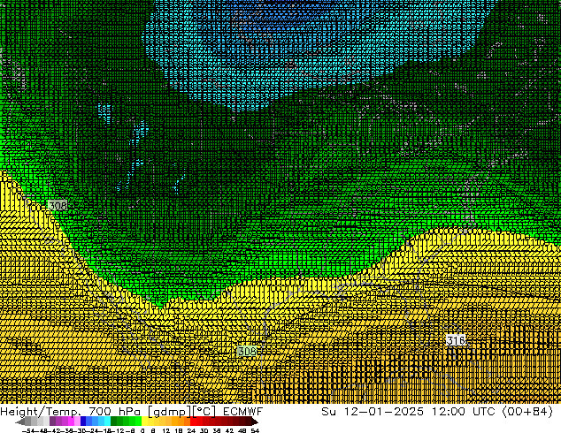This screenshot has height=433, width=561.
Task: Click the 308 contour label at bottom center
Action: click(247, 351)
